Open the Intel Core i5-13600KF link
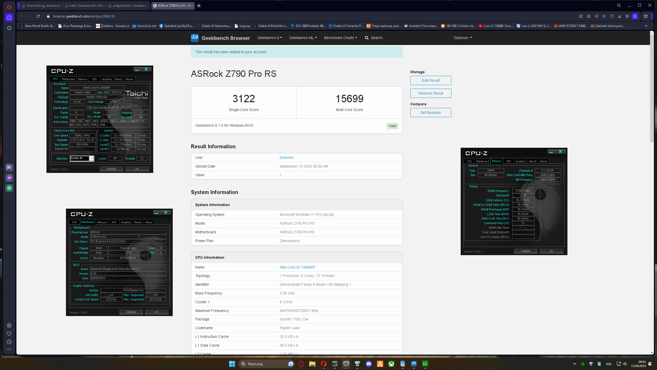Viewport: 657px width, 370px height. (297, 267)
